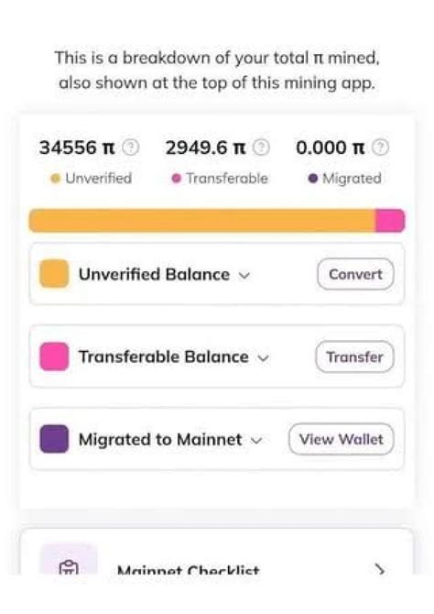The image size is (434, 614).
Task: Click the Mainnet Checklist clipboard icon
Action: 69,566
